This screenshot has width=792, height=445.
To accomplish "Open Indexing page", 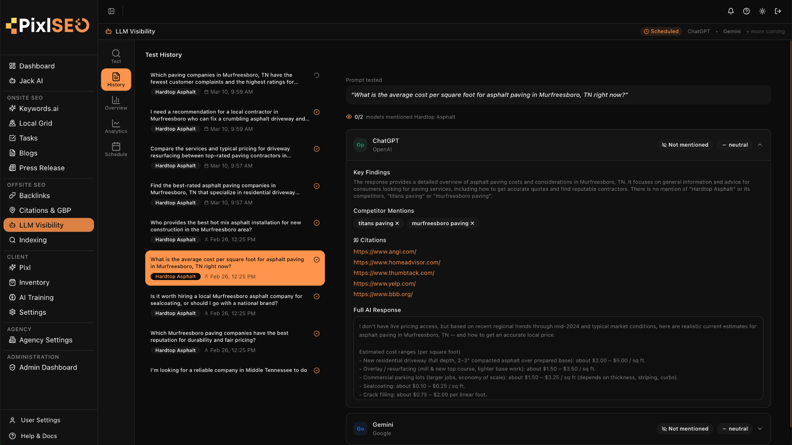I will (49, 240).
